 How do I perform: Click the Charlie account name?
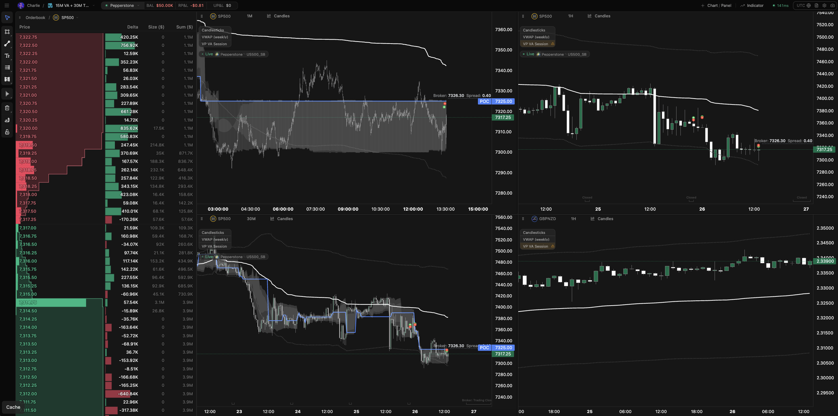tap(33, 6)
